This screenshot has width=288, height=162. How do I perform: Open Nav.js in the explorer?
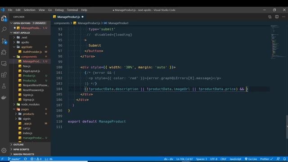tap(27, 66)
